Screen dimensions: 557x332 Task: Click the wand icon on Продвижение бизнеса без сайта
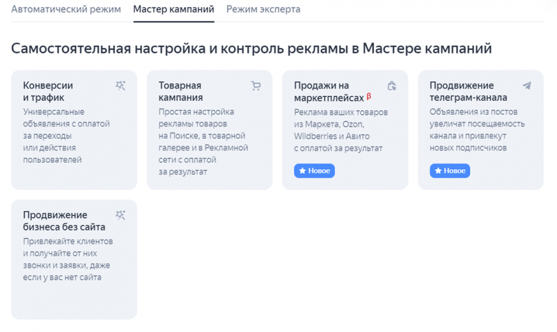[x=120, y=215]
